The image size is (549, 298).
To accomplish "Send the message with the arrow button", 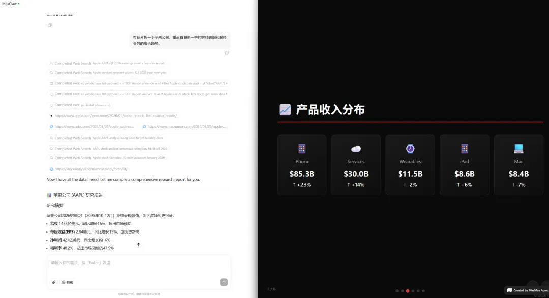I will coord(224,282).
